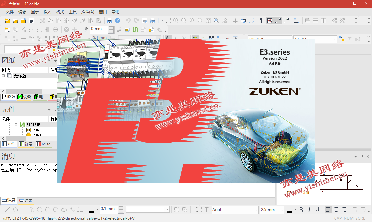Select the ZUK1 item in component tree

[39, 130]
